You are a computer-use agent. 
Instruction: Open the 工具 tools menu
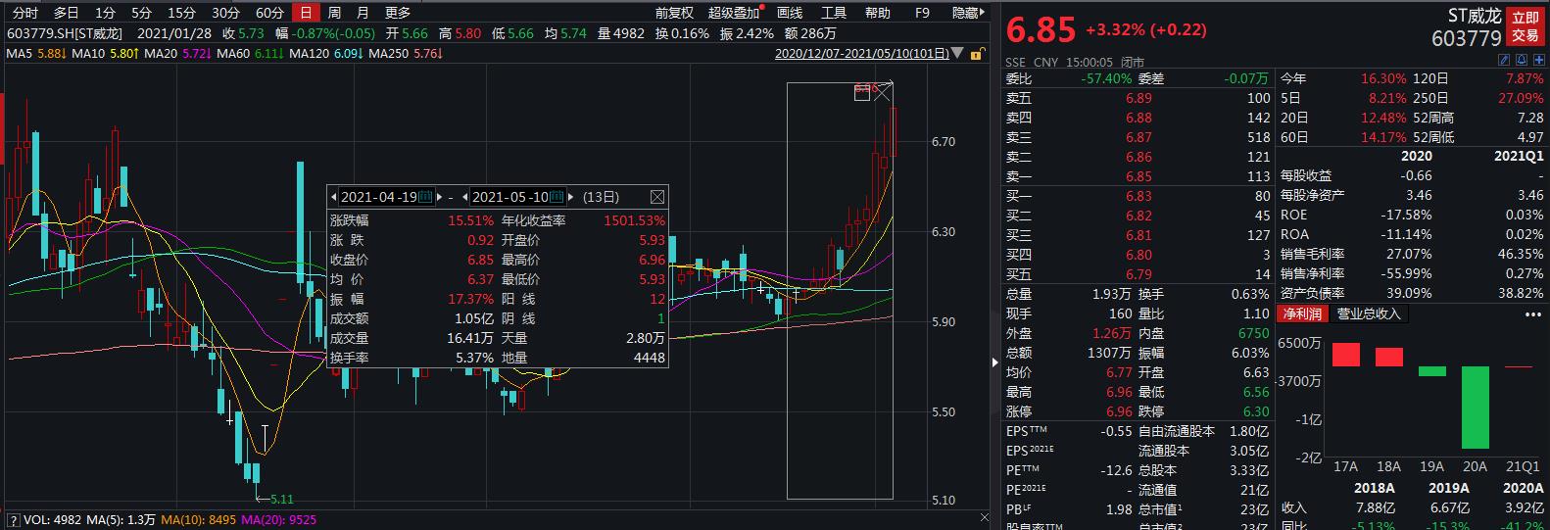(834, 13)
